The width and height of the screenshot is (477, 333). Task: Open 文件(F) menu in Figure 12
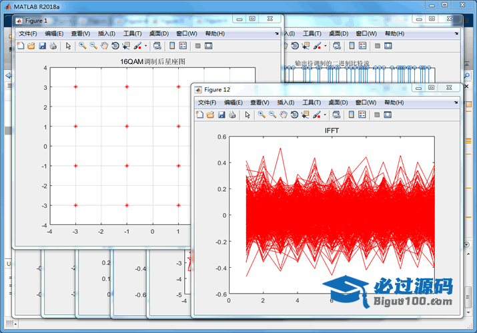(x=207, y=103)
